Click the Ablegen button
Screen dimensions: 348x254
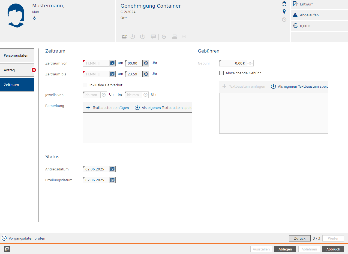click(x=285, y=249)
